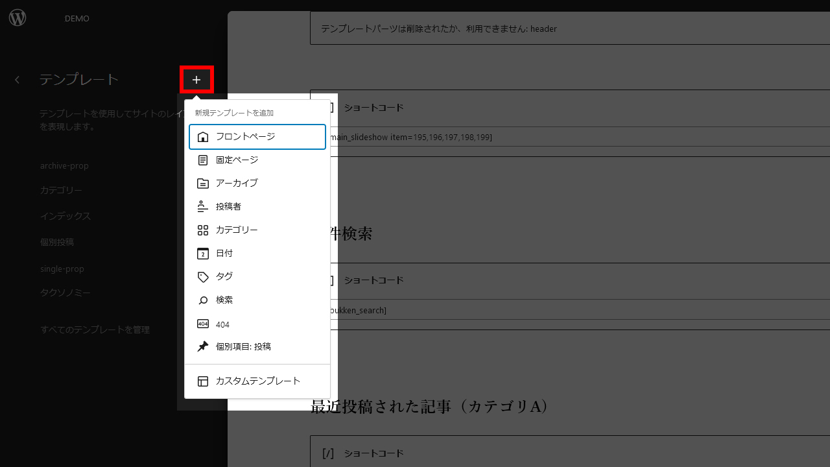Click the 404 icon in the menu
Image resolution: width=830 pixels, height=467 pixels.
point(203,324)
